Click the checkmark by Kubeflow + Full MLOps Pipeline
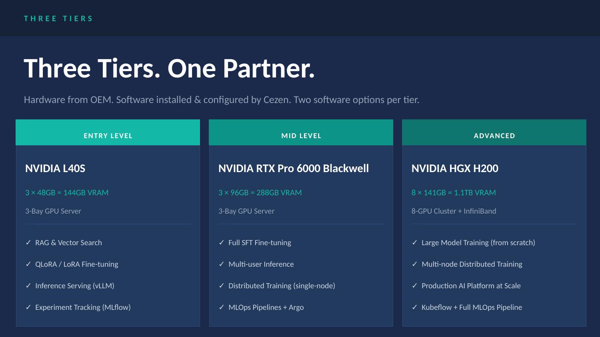The height and width of the screenshot is (337, 600). (x=414, y=307)
